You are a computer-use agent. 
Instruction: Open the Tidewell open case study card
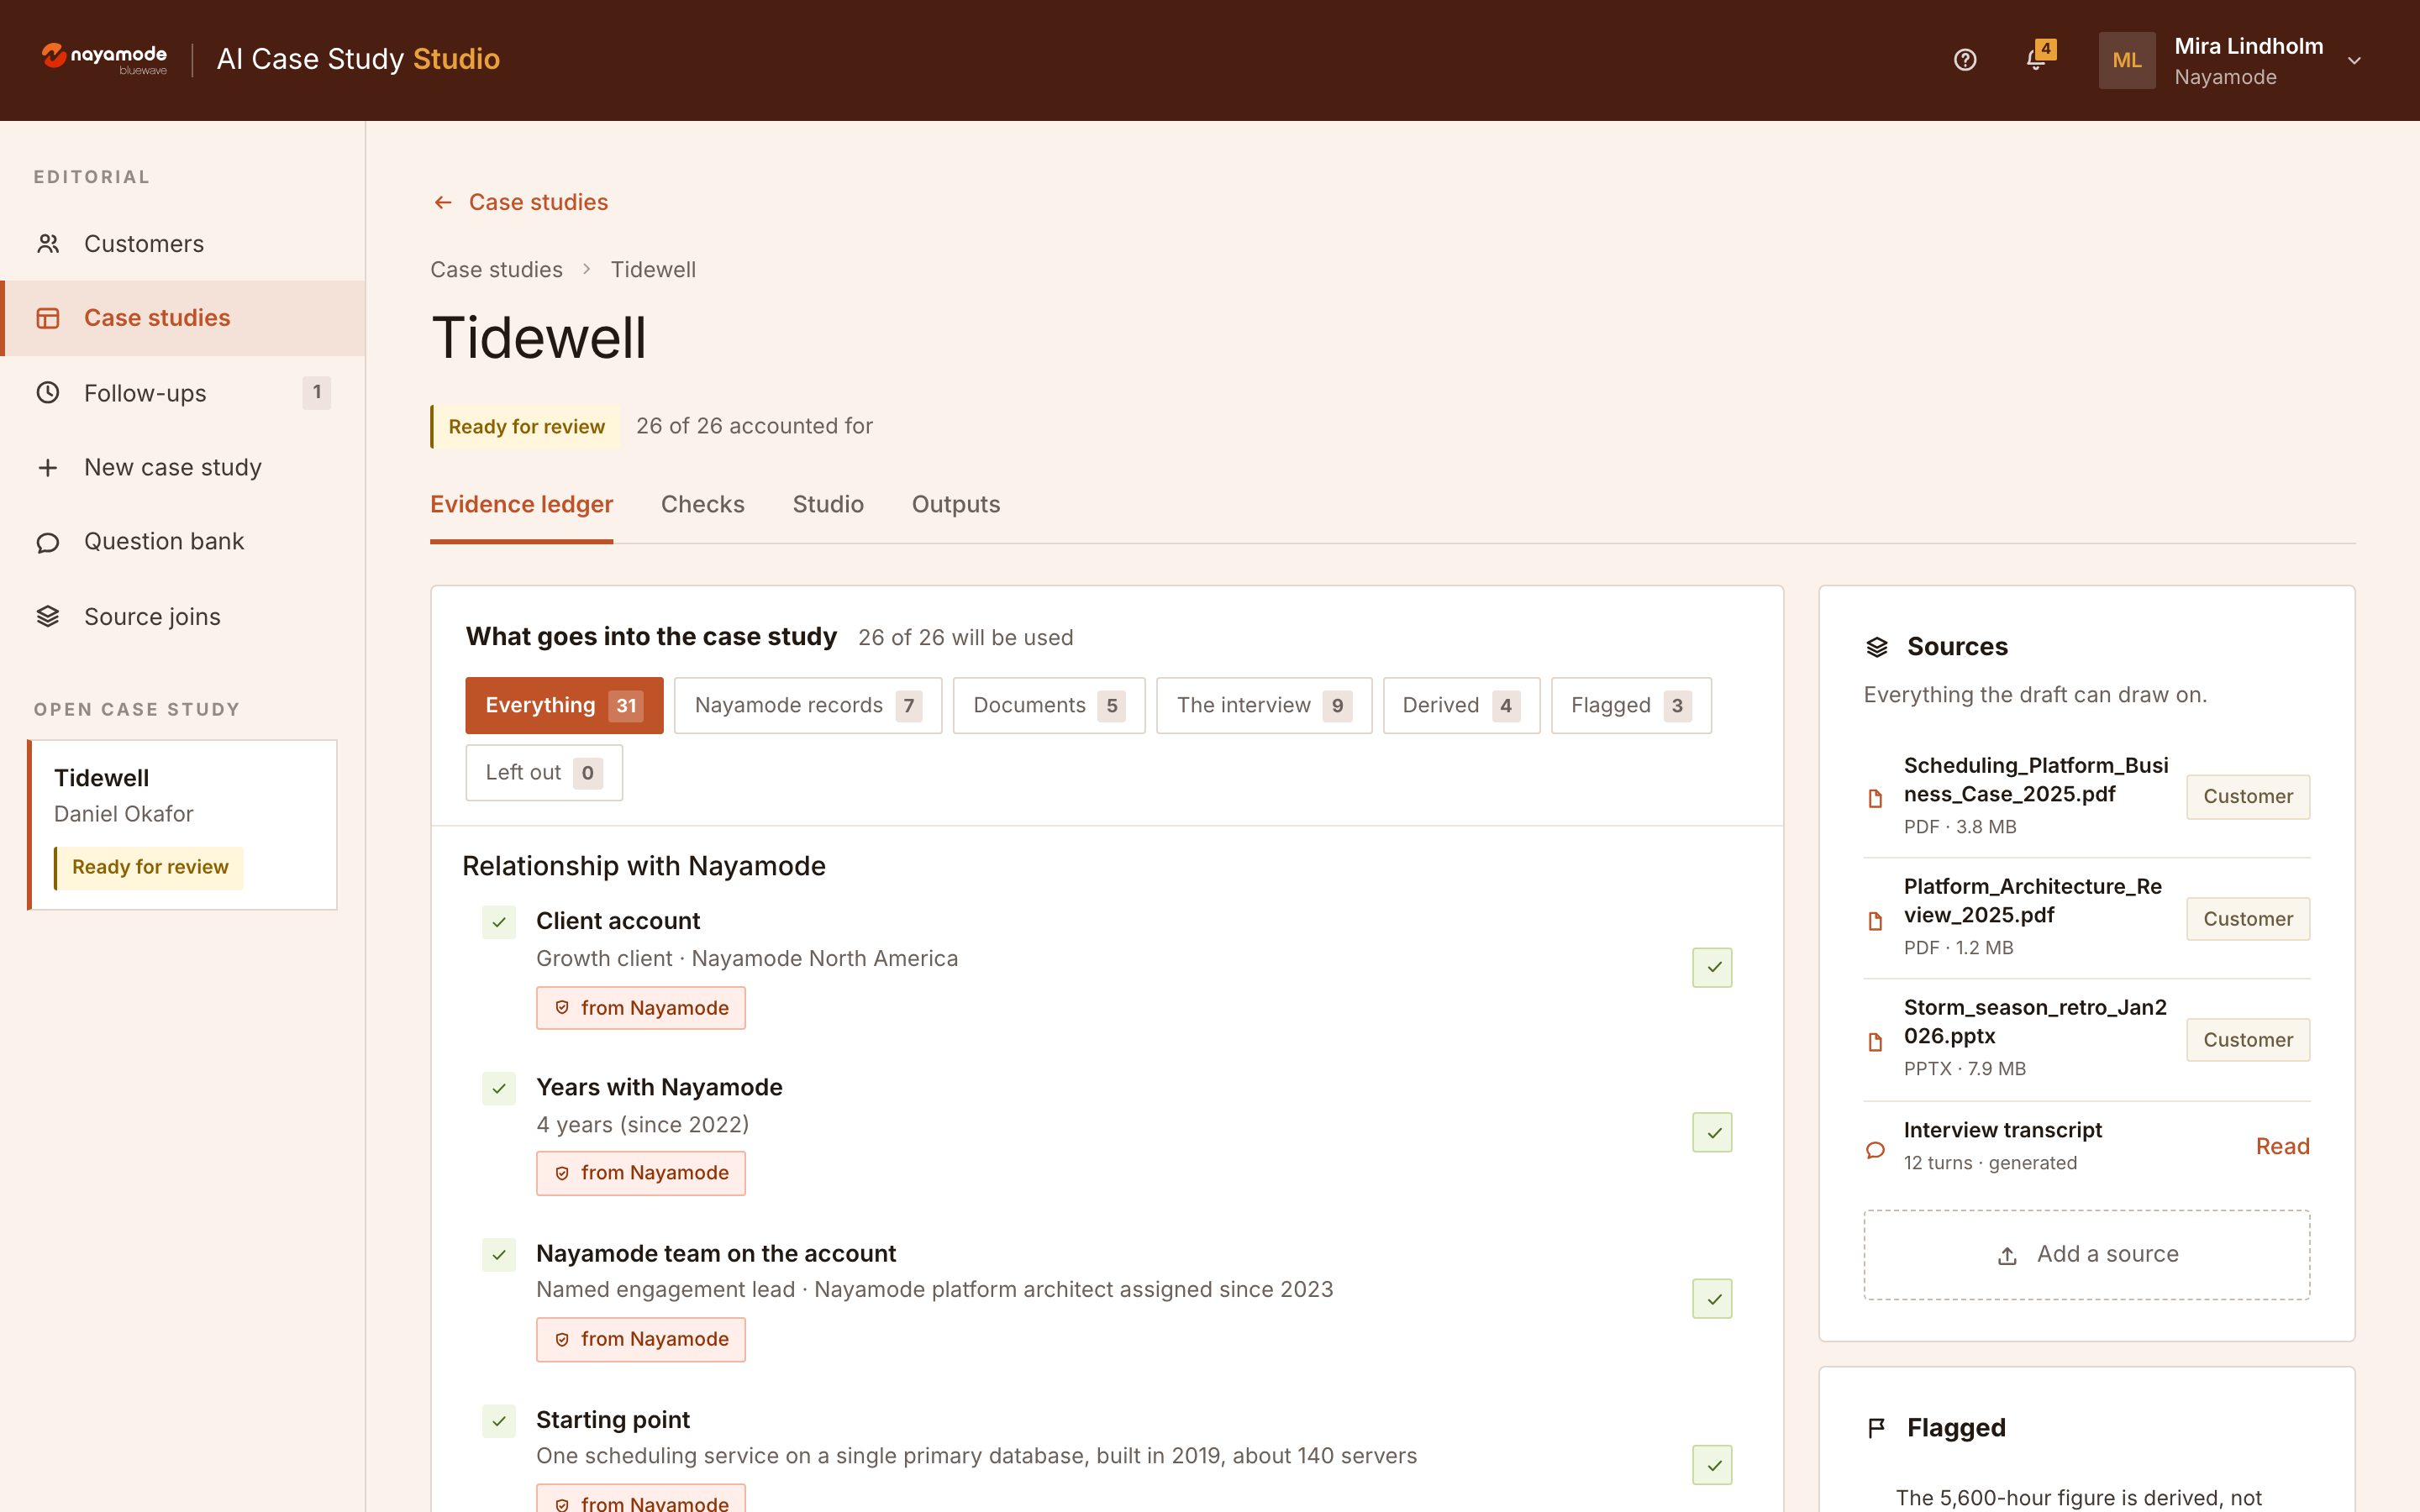pos(182,825)
